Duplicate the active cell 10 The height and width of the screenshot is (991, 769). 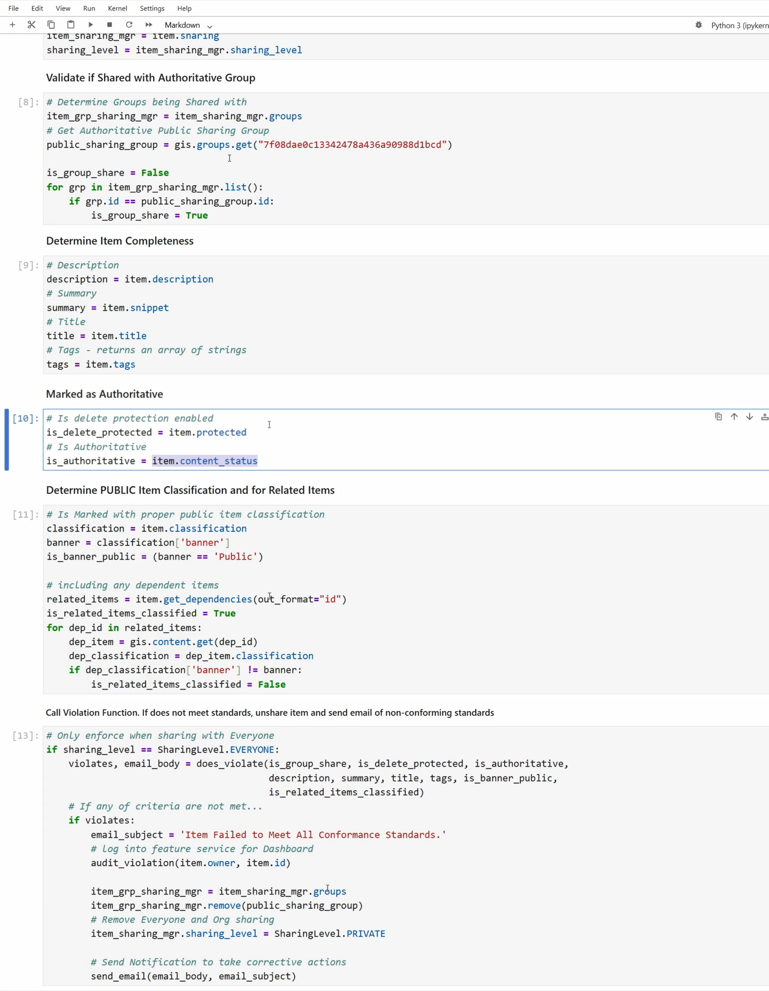718,417
